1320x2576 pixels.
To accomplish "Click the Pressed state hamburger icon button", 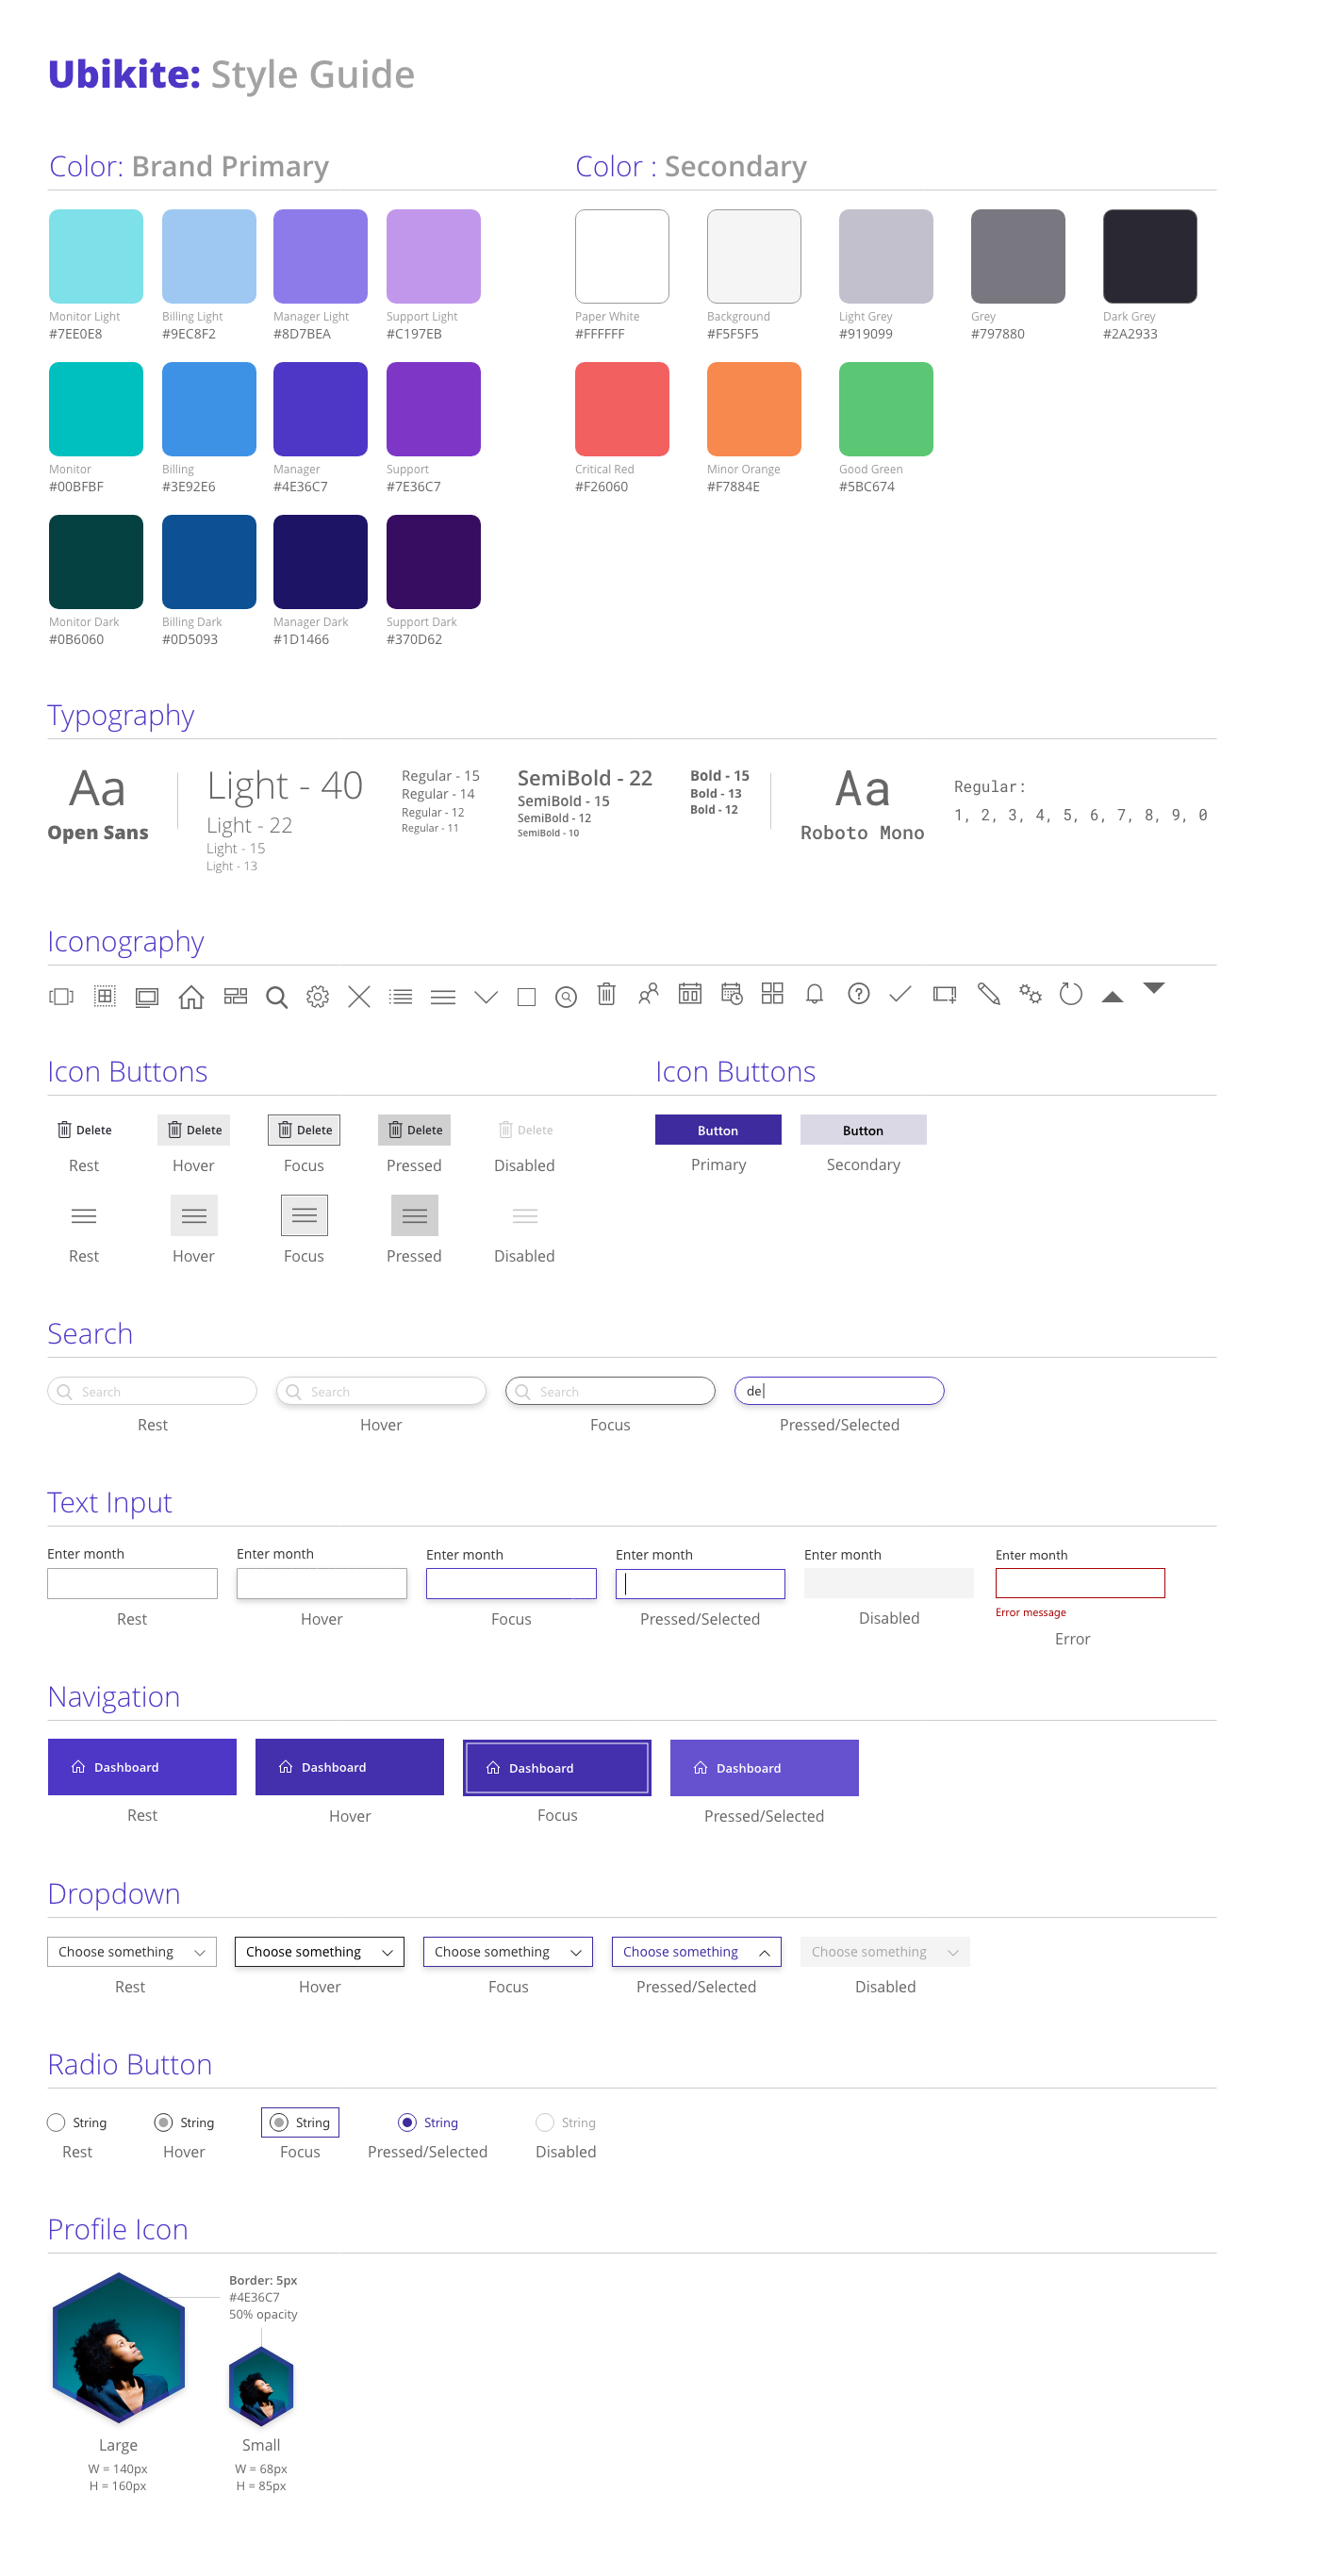I will point(414,1216).
